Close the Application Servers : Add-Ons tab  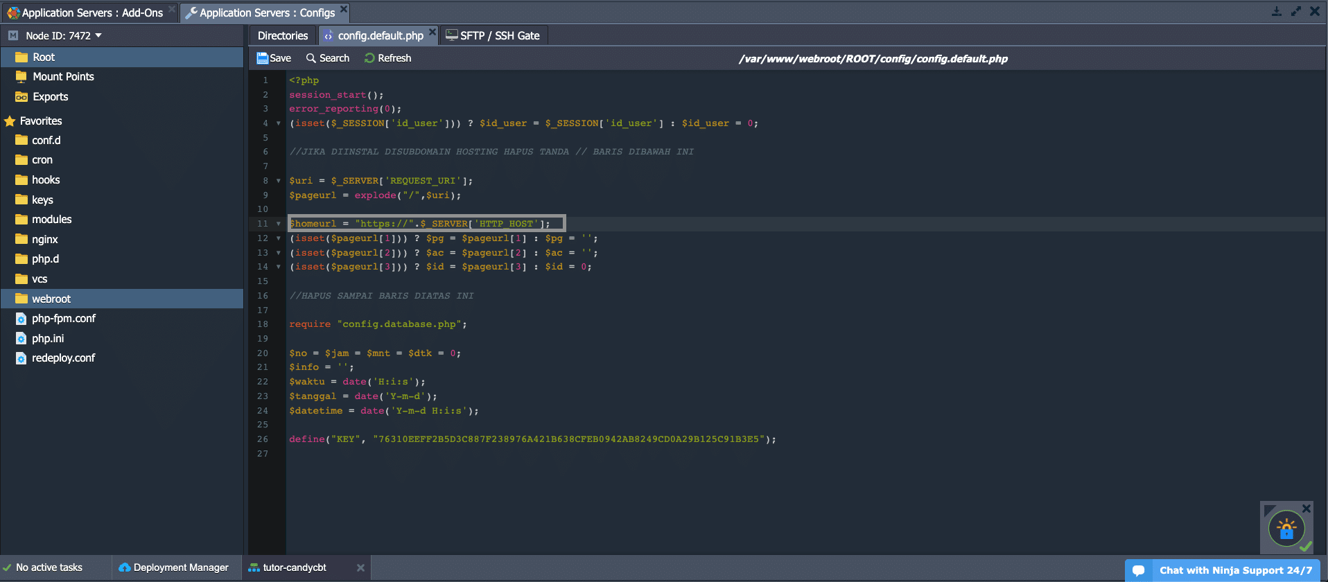(x=172, y=9)
